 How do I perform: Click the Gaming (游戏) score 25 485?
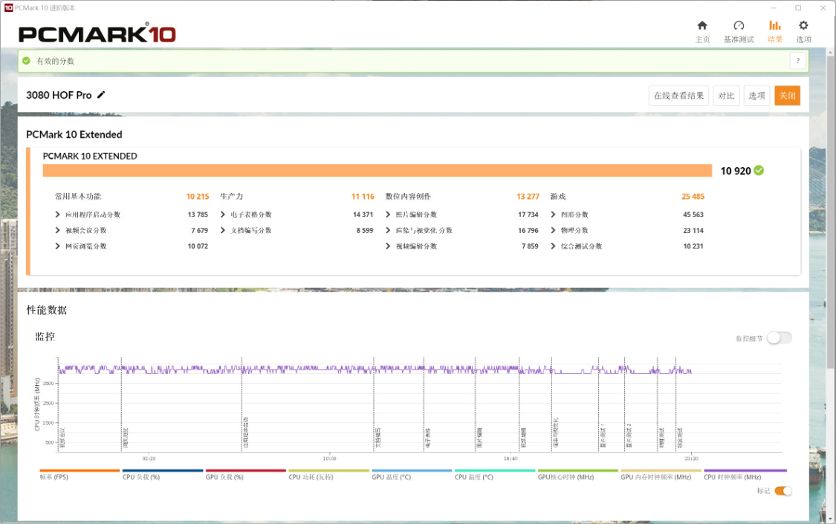pos(693,197)
